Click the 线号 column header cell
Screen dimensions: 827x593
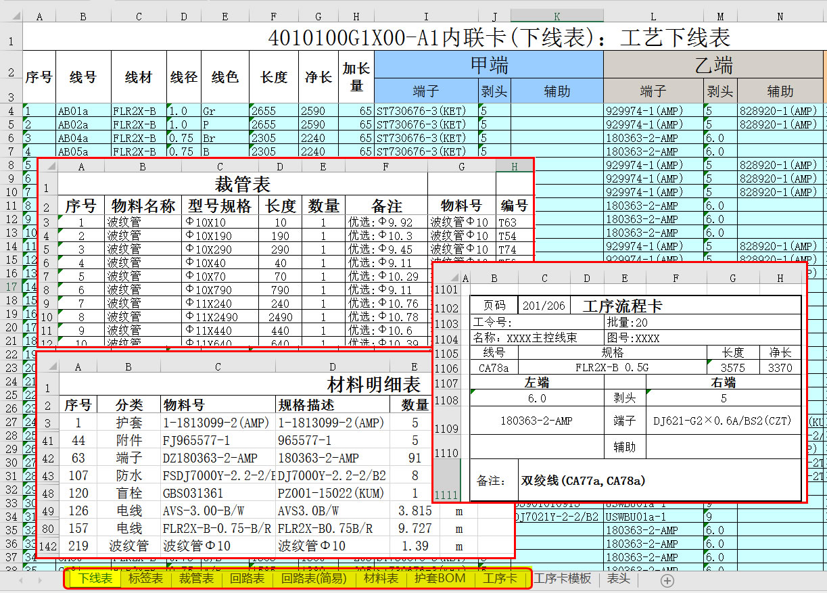[x=83, y=78]
